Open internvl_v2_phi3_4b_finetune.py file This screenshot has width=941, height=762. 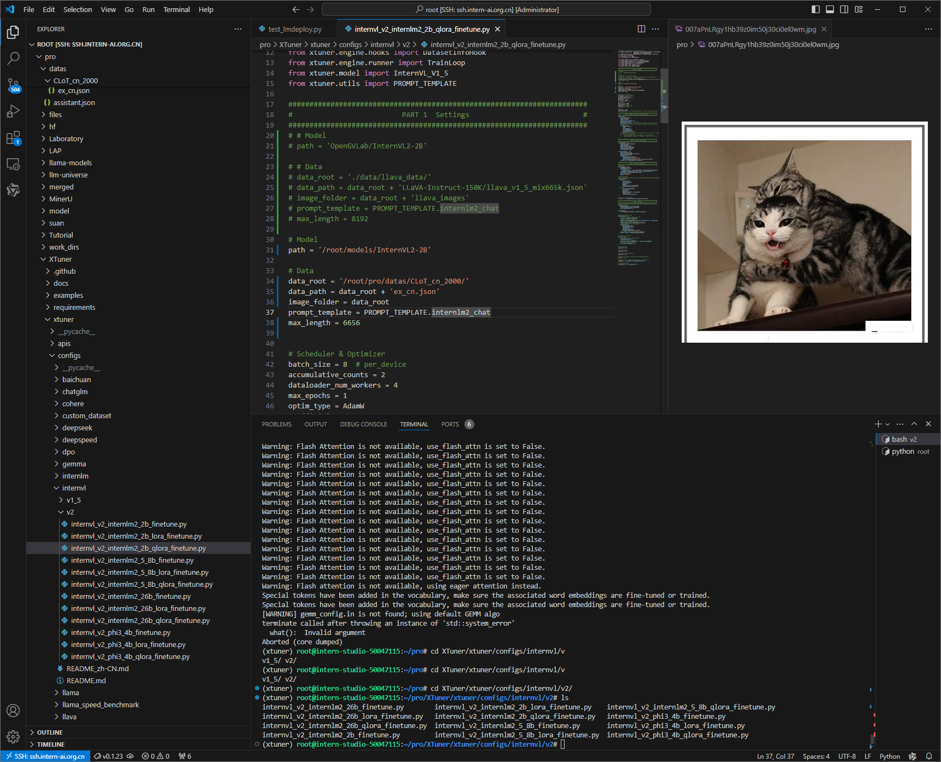(x=138, y=632)
